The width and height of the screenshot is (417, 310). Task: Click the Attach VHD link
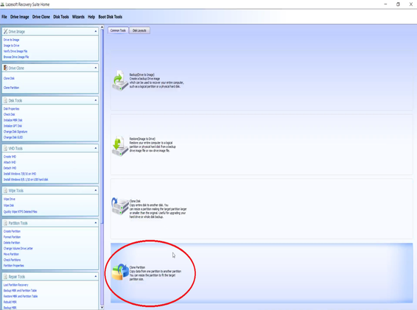click(x=10, y=162)
